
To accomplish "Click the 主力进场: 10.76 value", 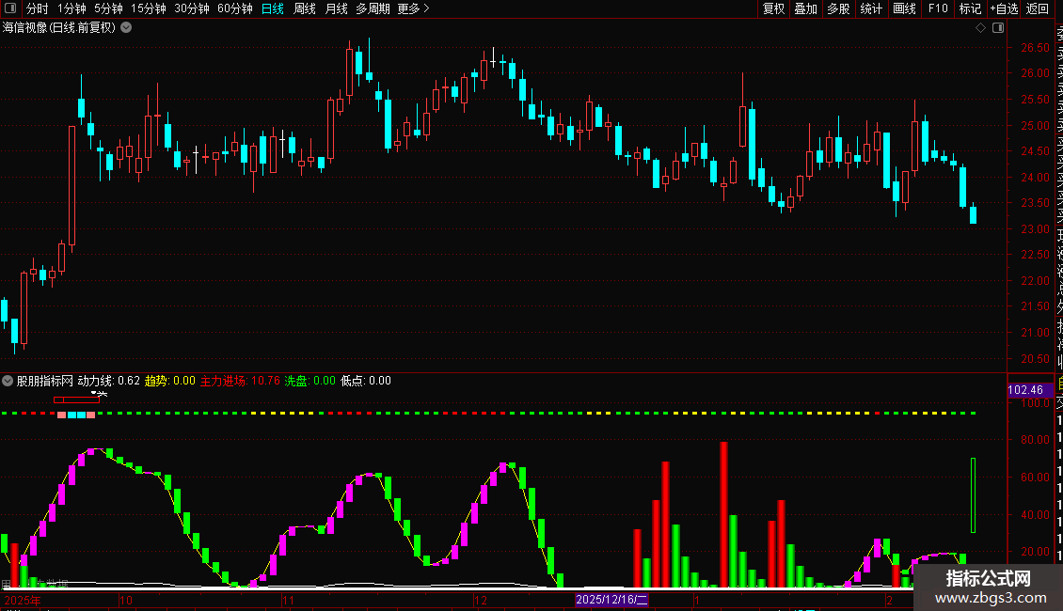I will tap(240, 381).
